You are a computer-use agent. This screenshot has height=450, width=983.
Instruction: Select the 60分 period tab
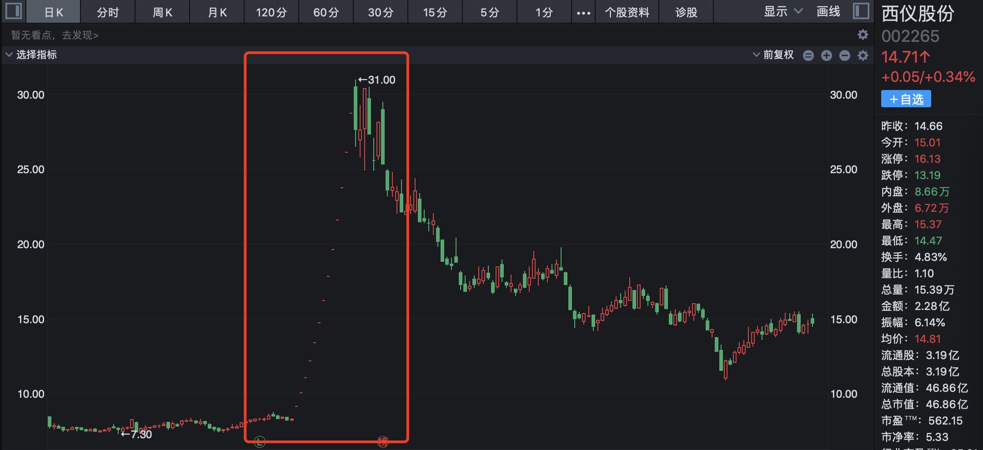point(326,12)
